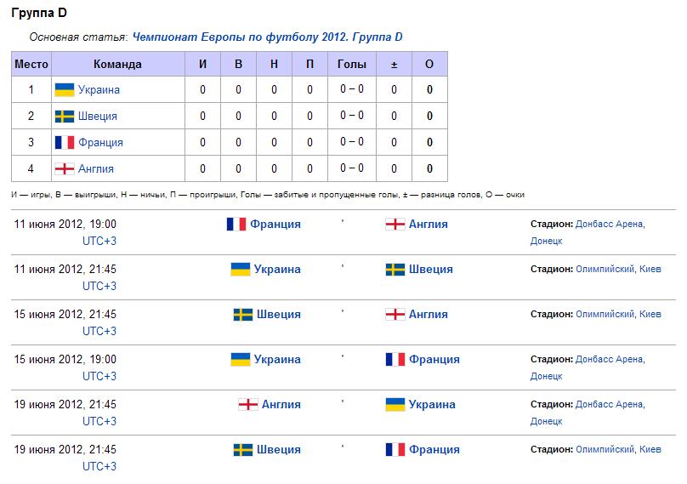687x484 pixels.
Task: Click Sweden's flag in the Sweden–France match row
Action: (x=243, y=449)
